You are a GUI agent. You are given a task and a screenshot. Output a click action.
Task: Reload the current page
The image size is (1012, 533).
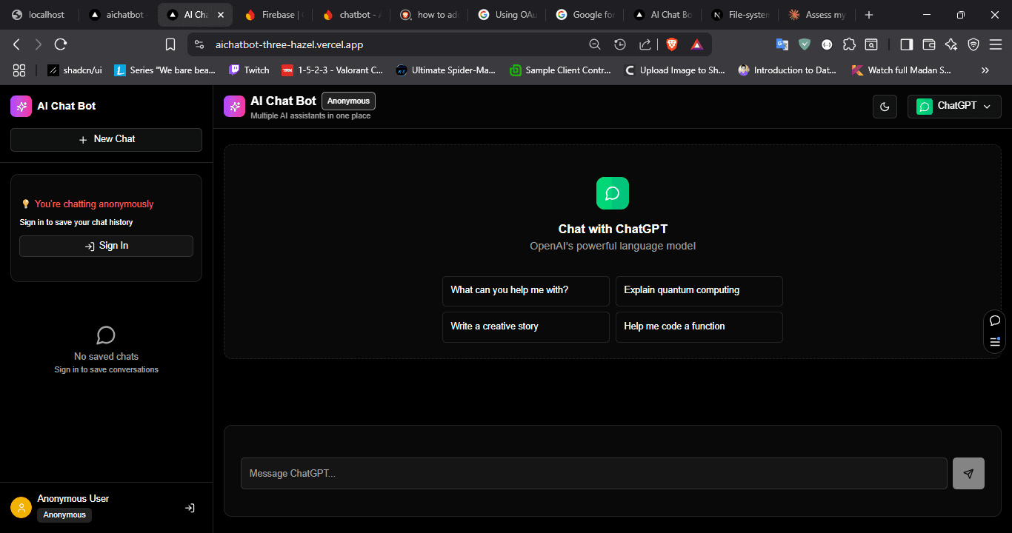tap(61, 44)
